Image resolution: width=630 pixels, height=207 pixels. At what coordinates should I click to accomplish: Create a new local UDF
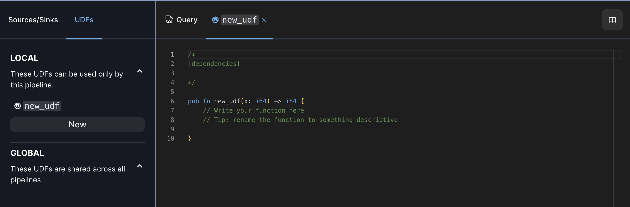click(77, 125)
